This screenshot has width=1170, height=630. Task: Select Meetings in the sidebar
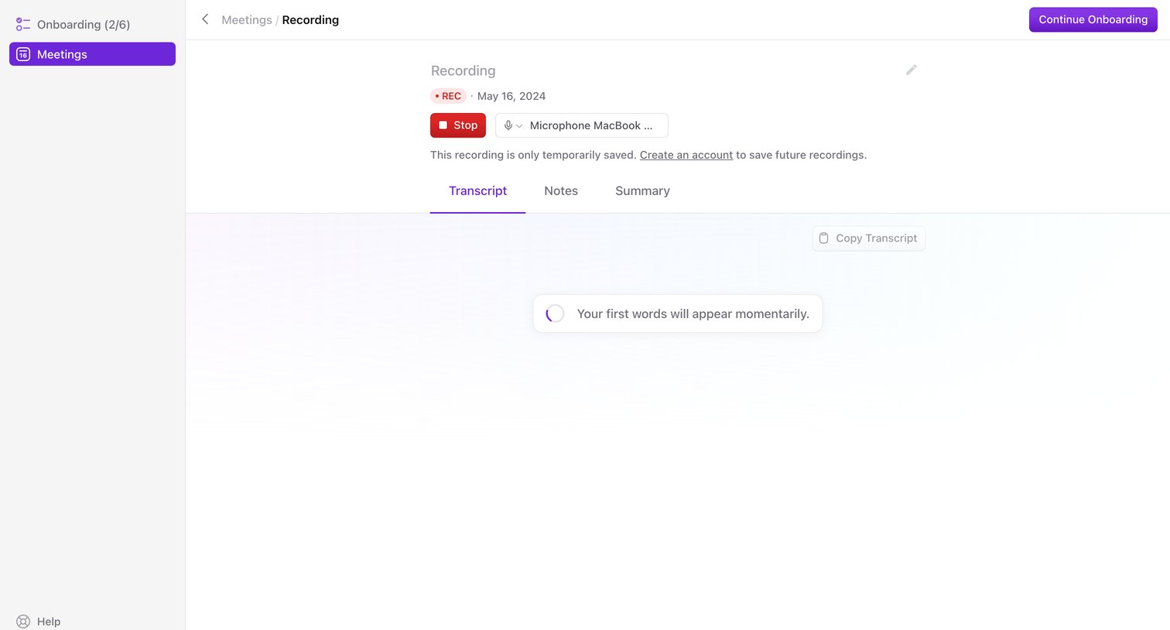click(x=92, y=54)
